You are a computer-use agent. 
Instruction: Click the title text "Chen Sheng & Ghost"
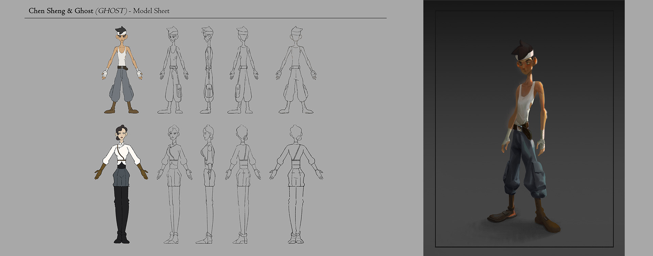pos(61,11)
